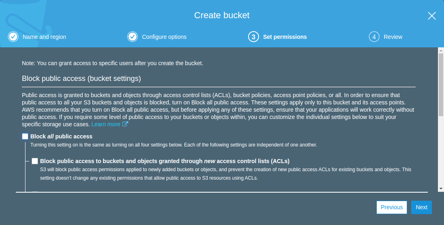
Task: Check Block public access through new ACLs
Action: click(x=35, y=161)
